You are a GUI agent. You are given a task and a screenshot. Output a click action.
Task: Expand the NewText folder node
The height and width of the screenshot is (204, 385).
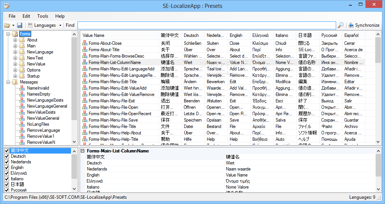point(15,58)
